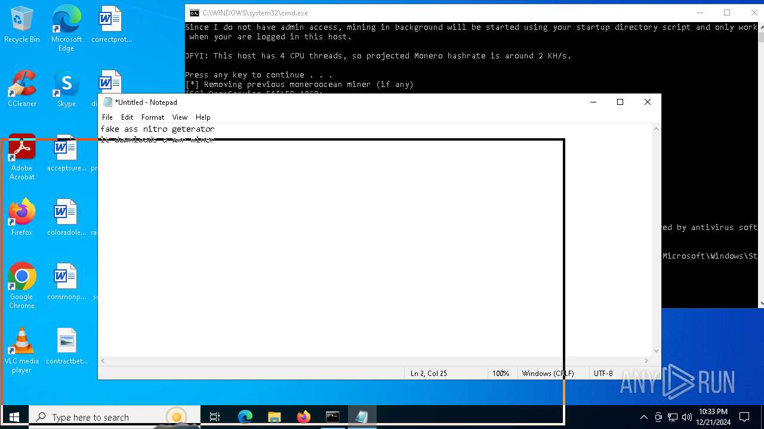Click the taskbar search box
Screen dimensions: 764x429
pos(115,417)
